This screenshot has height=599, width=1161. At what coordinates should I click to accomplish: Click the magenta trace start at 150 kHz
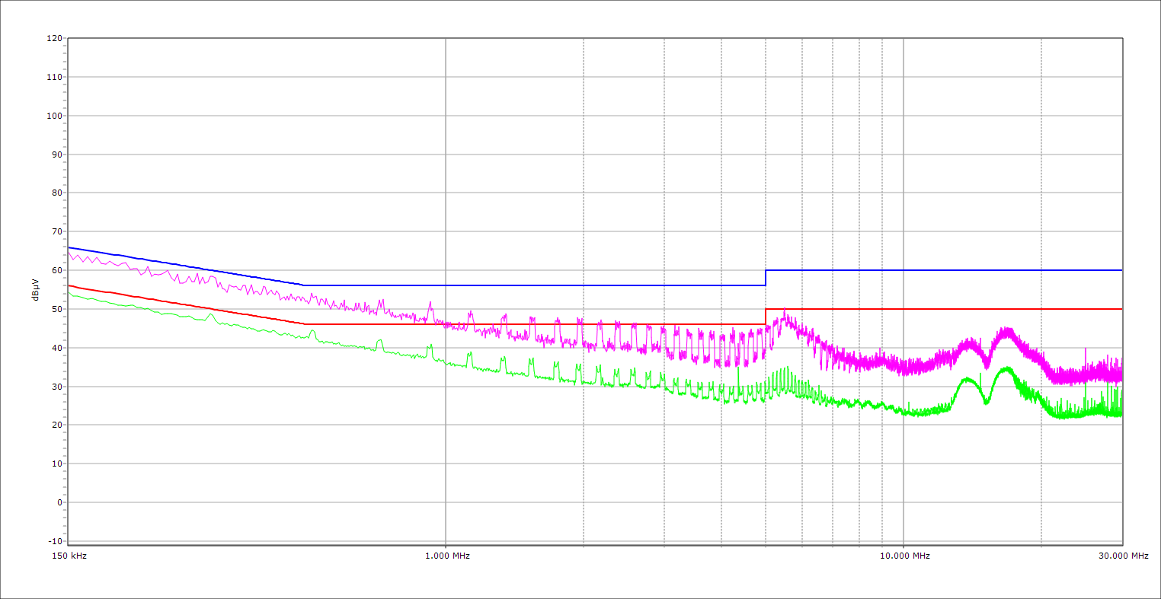click(69, 253)
